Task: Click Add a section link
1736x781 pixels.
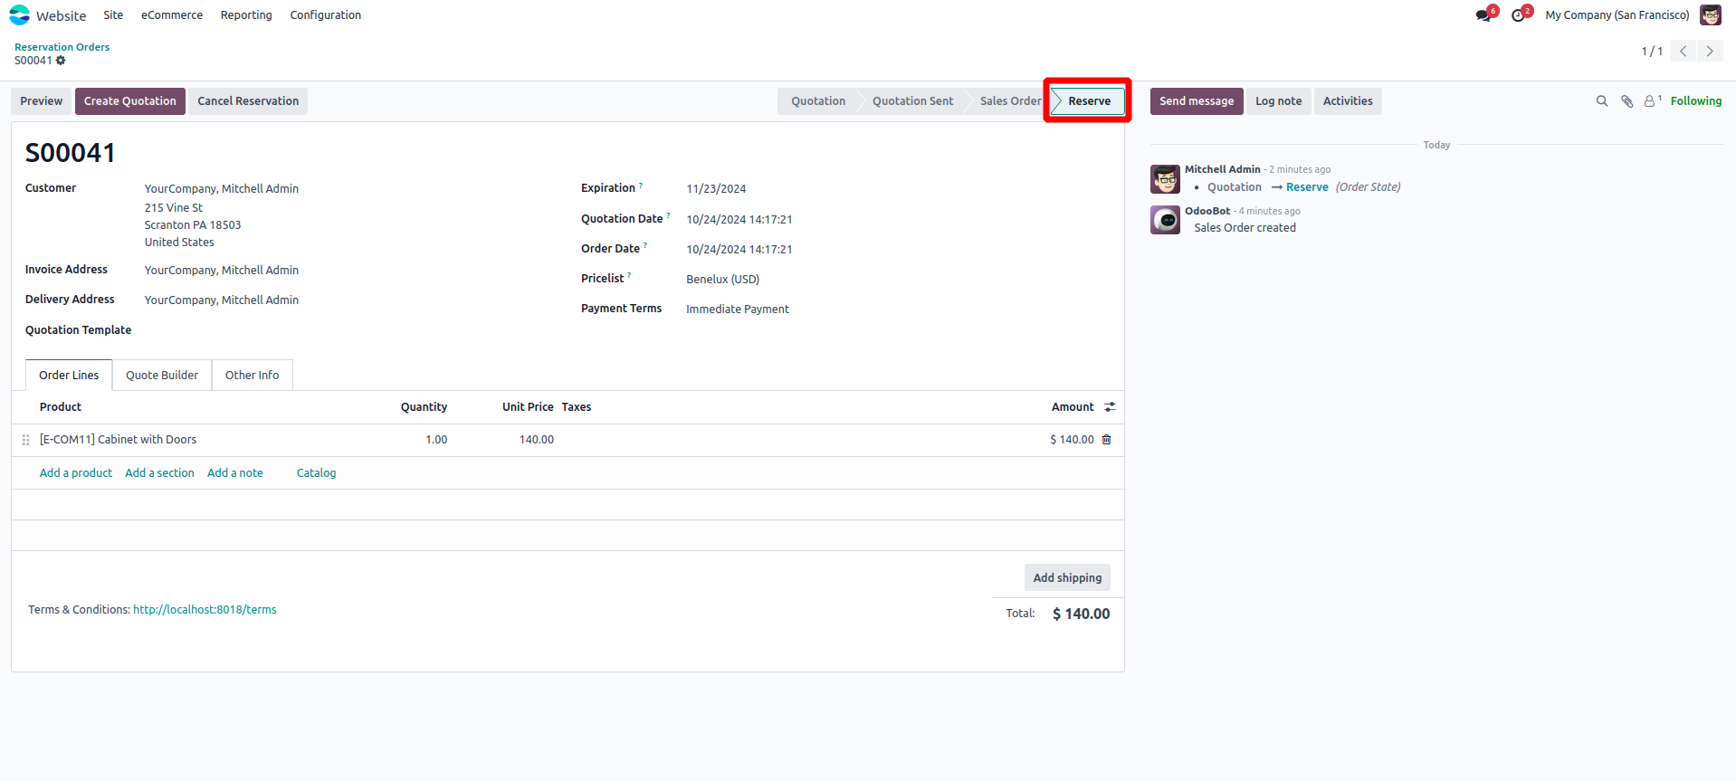Action: (159, 473)
